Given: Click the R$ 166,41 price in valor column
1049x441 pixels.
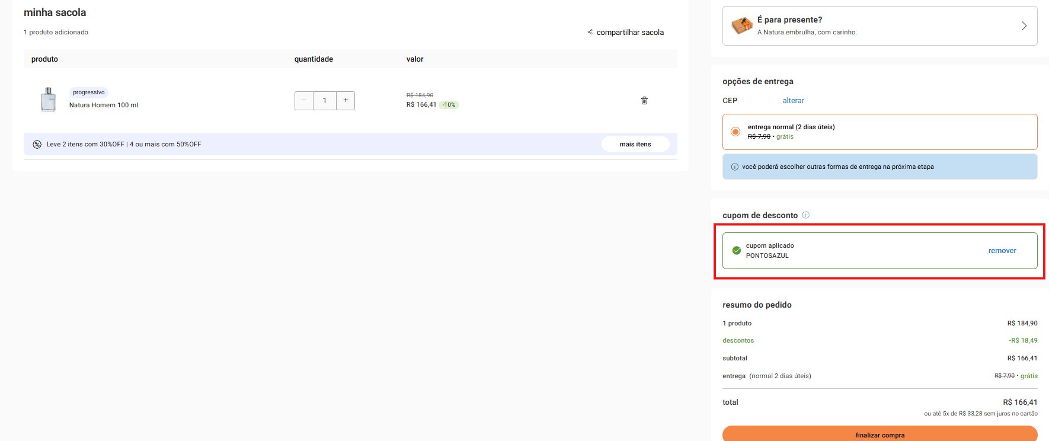Looking at the screenshot, I should pos(421,104).
